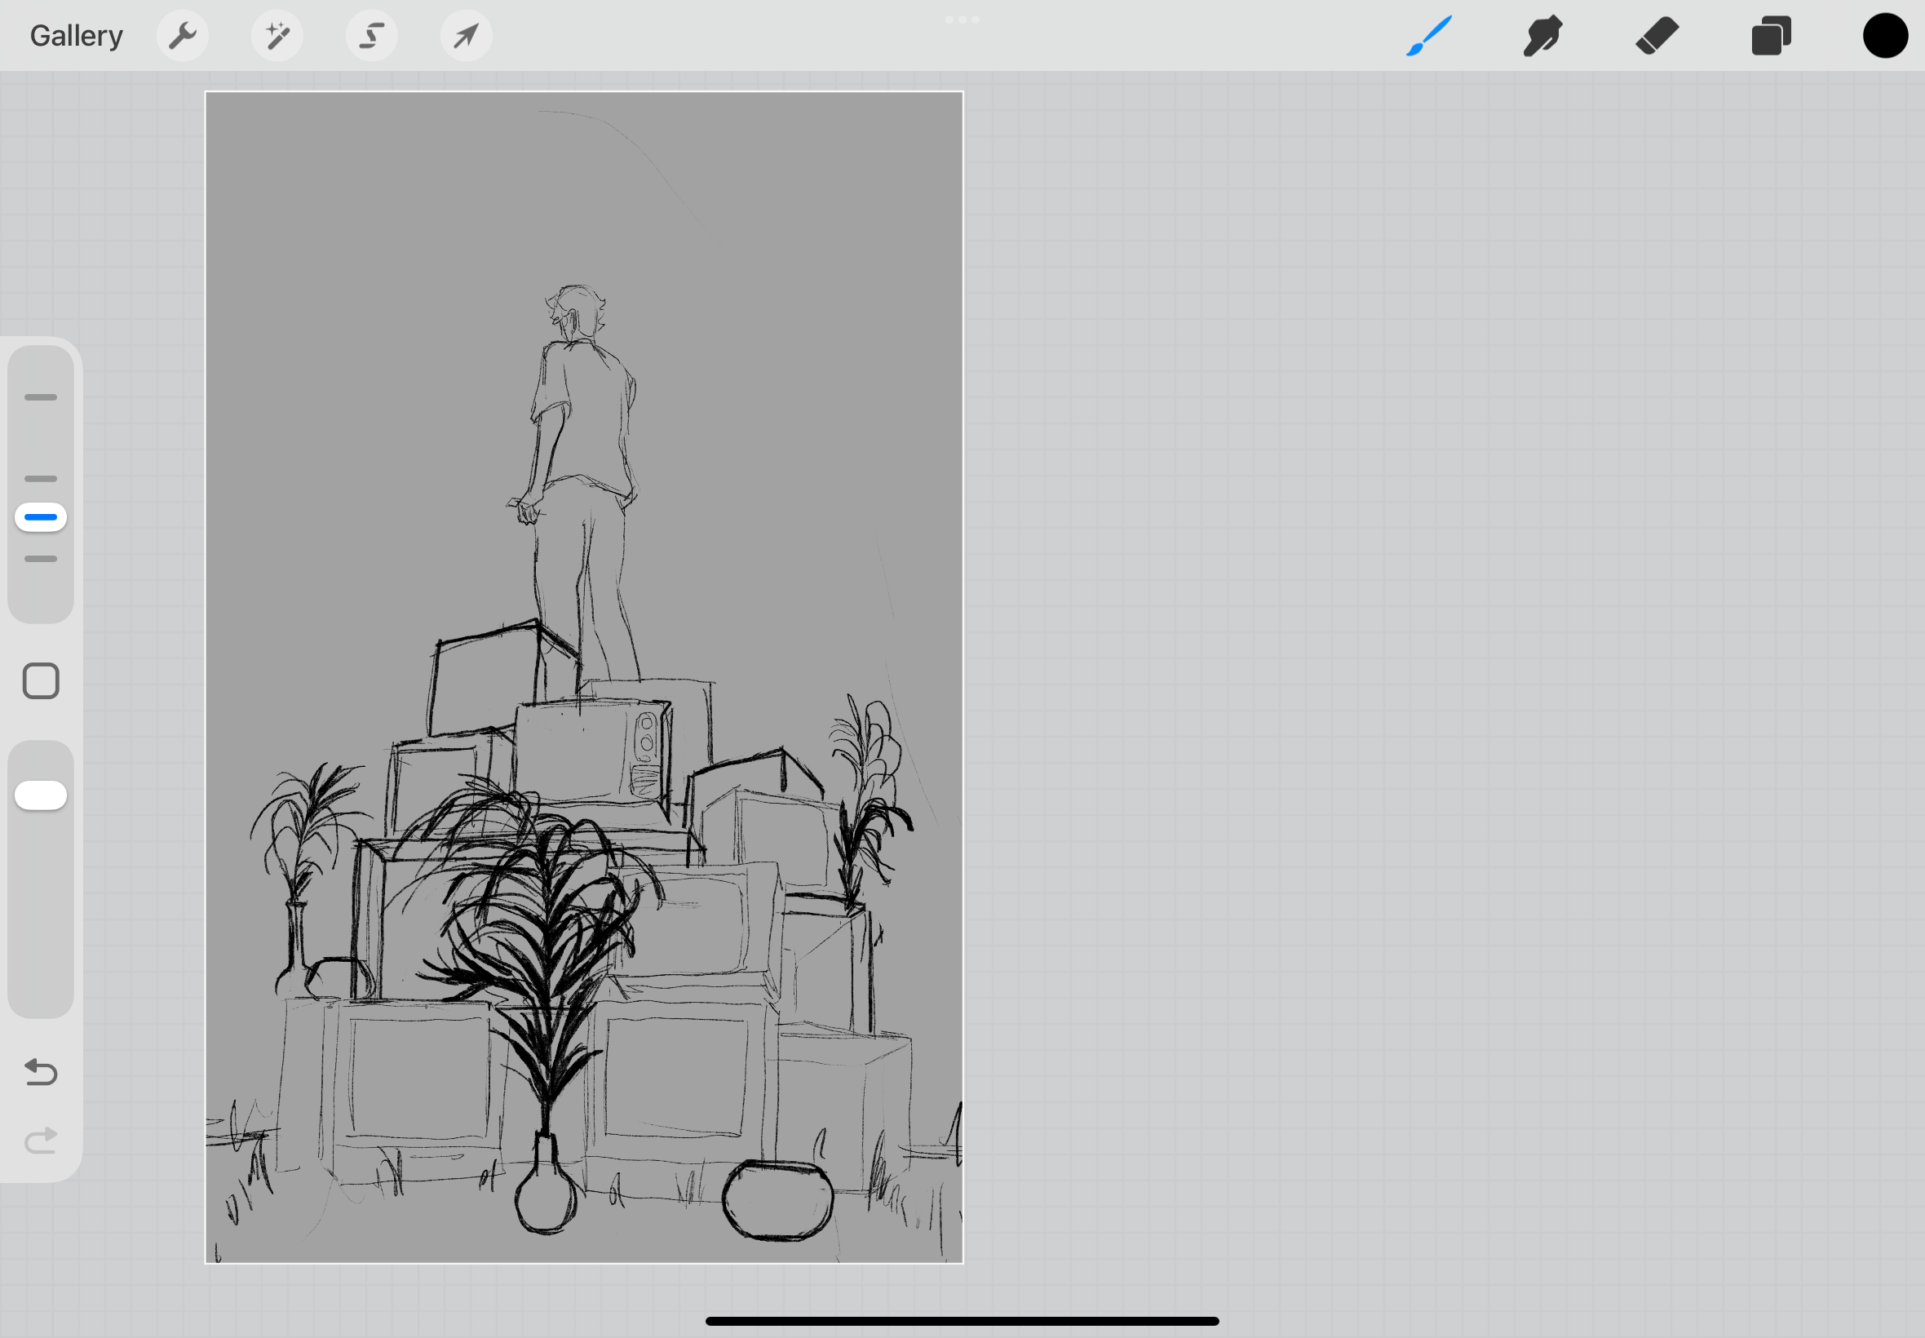1925x1338 pixels.
Task: Activate the Transform arrow tool
Action: click(467, 36)
